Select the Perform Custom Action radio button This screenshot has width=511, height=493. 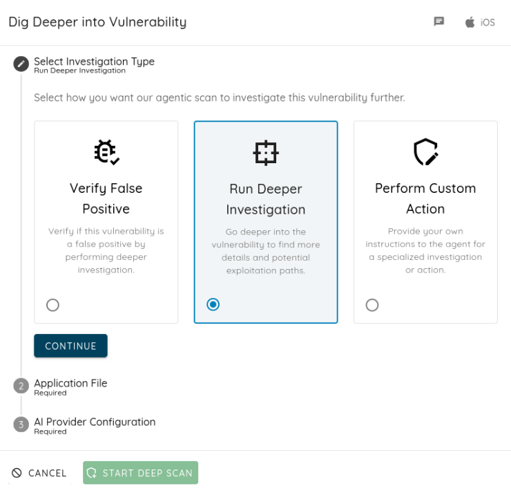tap(372, 305)
